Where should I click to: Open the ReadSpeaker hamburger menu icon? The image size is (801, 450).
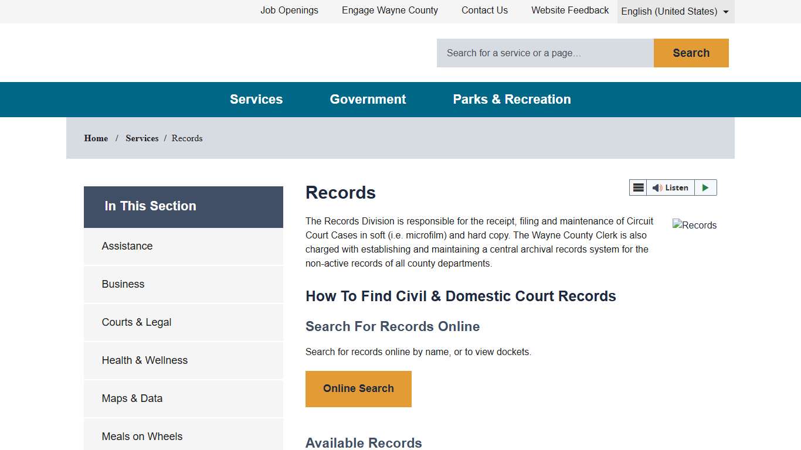(638, 187)
